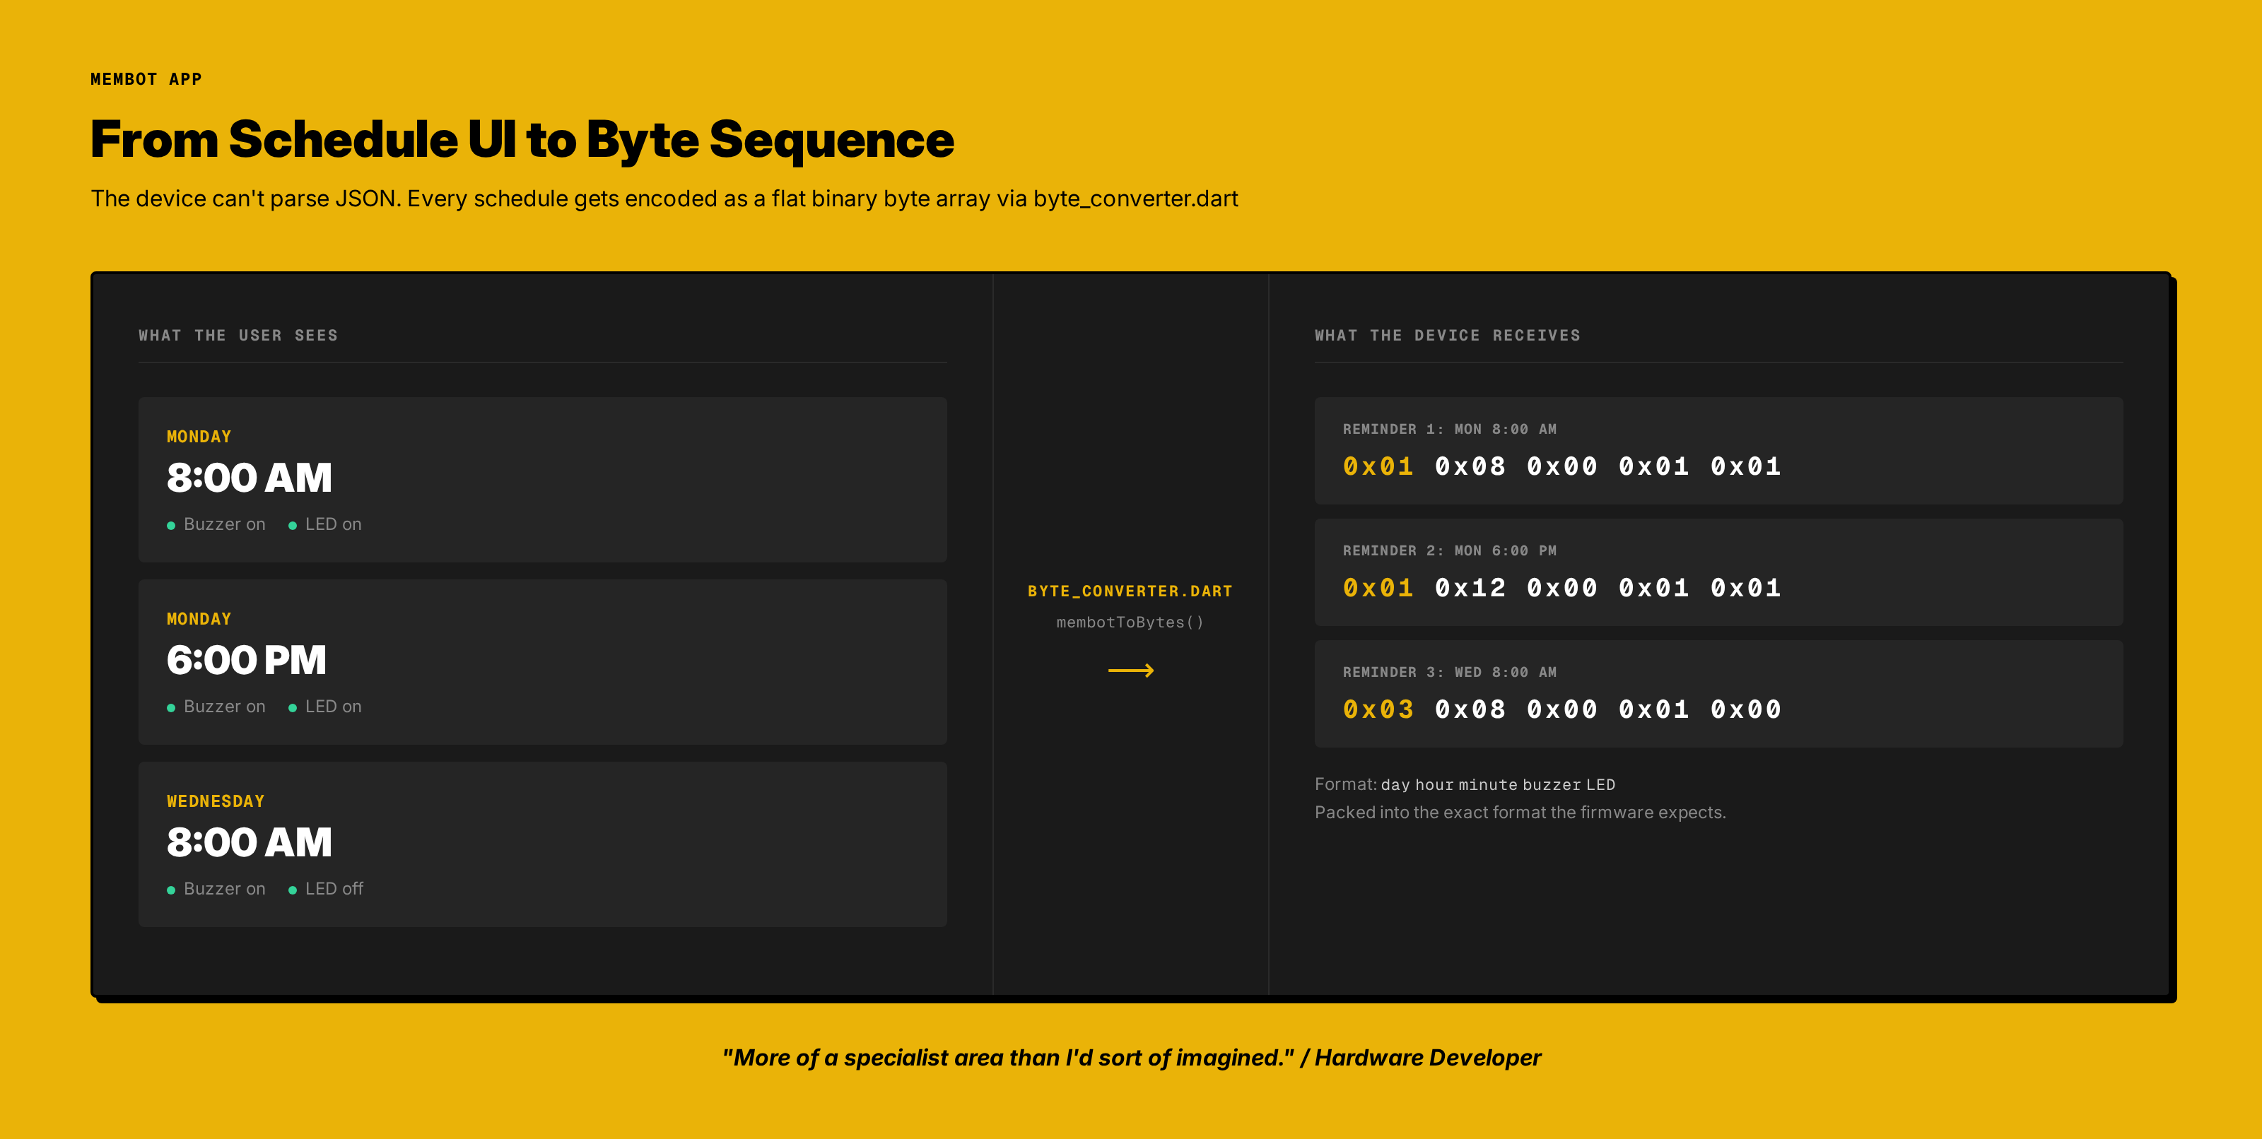The height and width of the screenshot is (1139, 2262).
Task: Click the final 0x00 LED byte in Reminder 3
Action: [1746, 709]
